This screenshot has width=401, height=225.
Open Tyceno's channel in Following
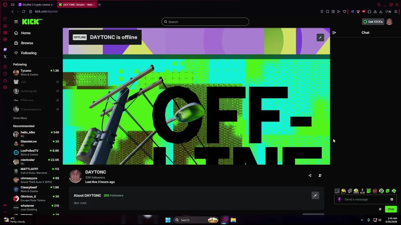(36, 72)
